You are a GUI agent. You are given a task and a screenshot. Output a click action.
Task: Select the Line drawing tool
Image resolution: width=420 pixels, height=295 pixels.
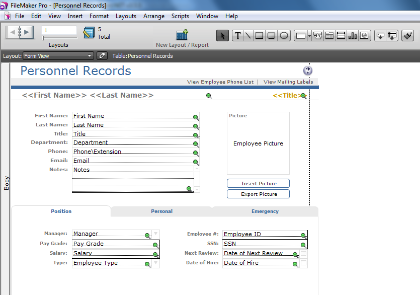click(x=248, y=36)
